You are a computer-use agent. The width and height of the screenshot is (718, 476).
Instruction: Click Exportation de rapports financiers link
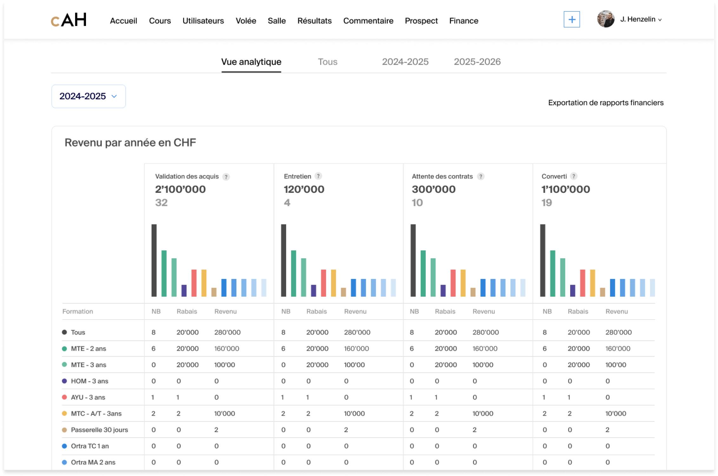point(605,103)
